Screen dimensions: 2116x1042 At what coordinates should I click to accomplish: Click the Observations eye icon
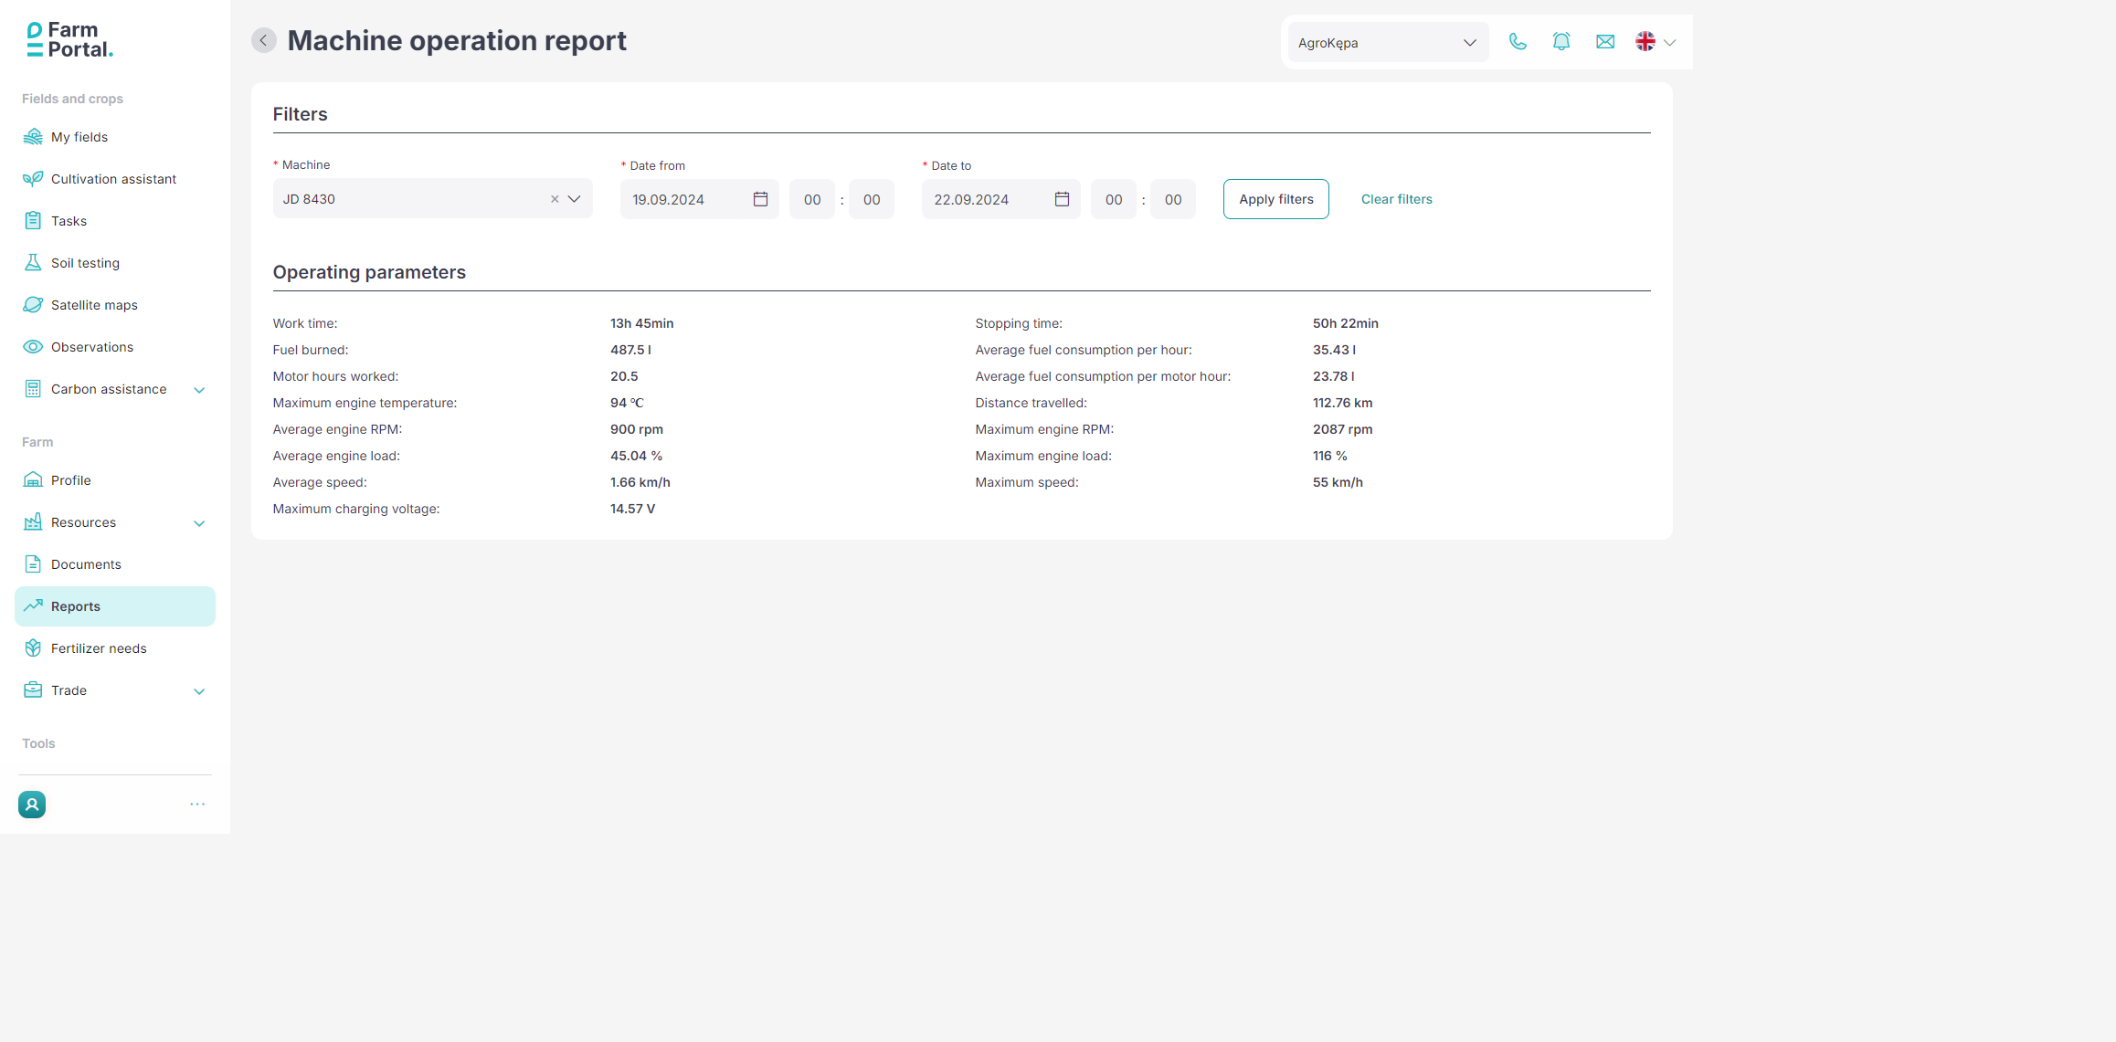pyautogui.click(x=33, y=347)
